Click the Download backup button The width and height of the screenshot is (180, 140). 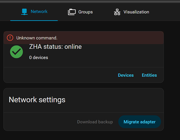pyautogui.click(x=95, y=122)
